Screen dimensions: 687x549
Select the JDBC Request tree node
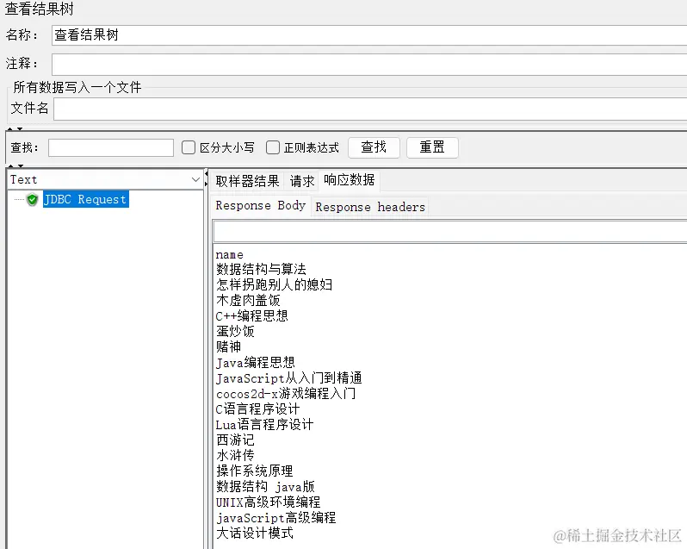[x=85, y=199]
